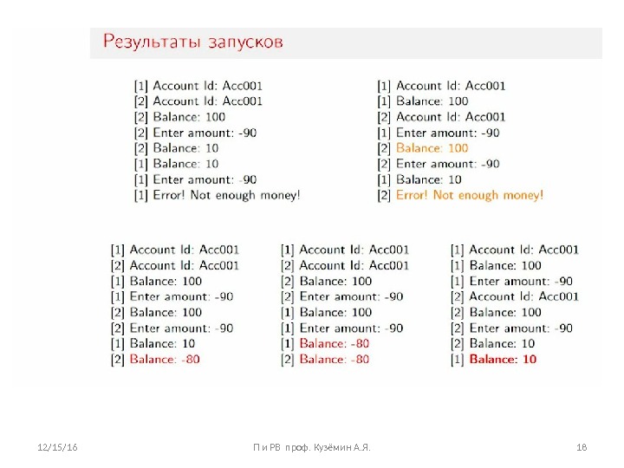Click the footer text "П и РВ проф. Кузёмин А.Я."
The height and width of the screenshot is (468, 624).
point(311,447)
